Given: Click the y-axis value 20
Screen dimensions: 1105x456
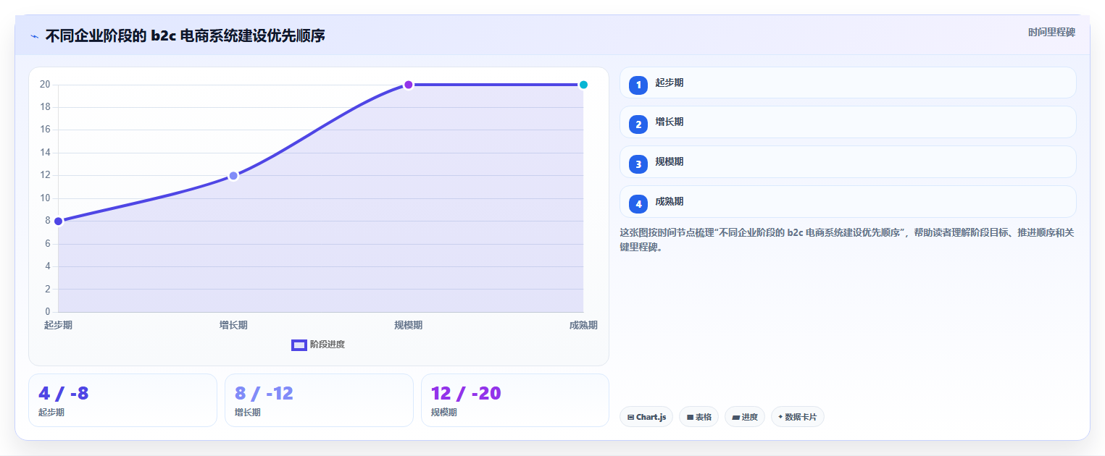Looking at the screenshot, I should coord(45,85).
